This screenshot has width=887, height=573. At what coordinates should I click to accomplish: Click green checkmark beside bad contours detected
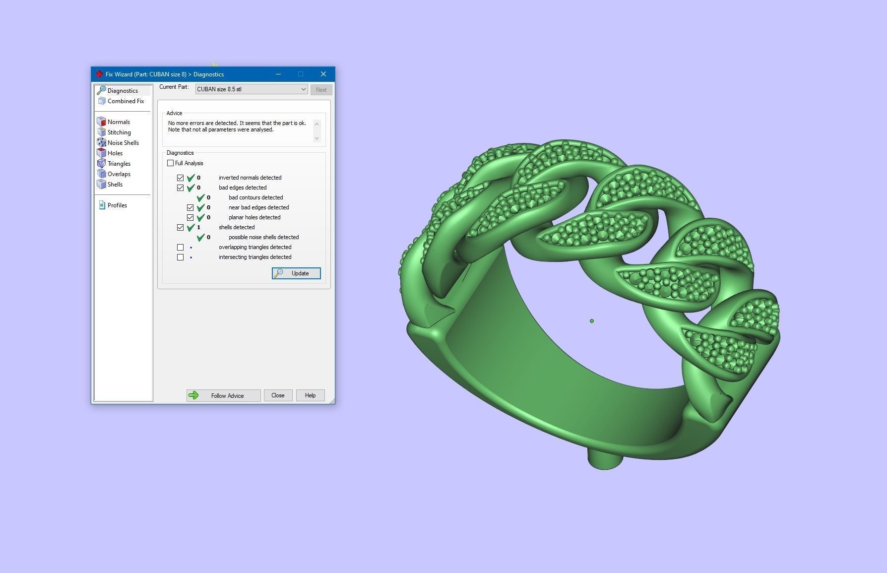pyautogui.click(x=201, y=197)
